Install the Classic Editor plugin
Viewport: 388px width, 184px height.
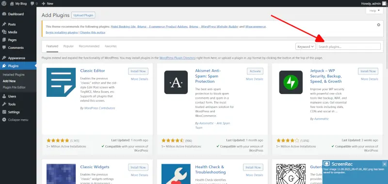(138, 71)
